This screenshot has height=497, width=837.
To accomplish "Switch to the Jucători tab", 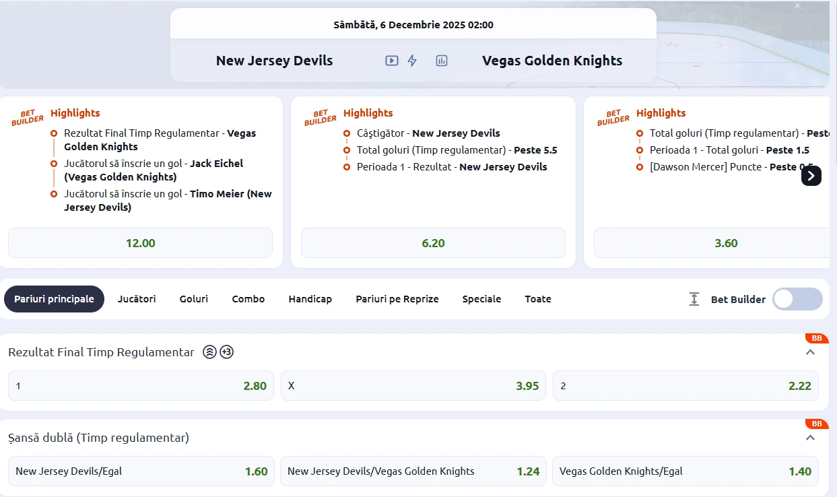I will 137,299.
